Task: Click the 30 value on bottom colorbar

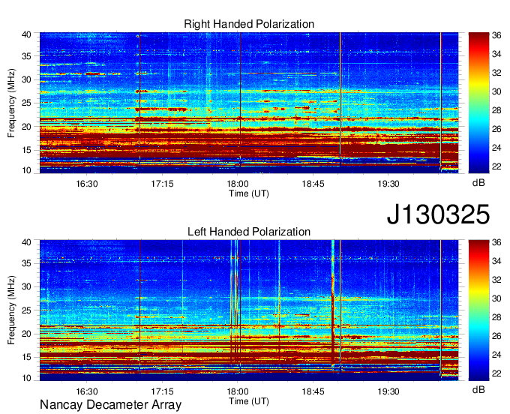Action: click(x=496, y=298)
